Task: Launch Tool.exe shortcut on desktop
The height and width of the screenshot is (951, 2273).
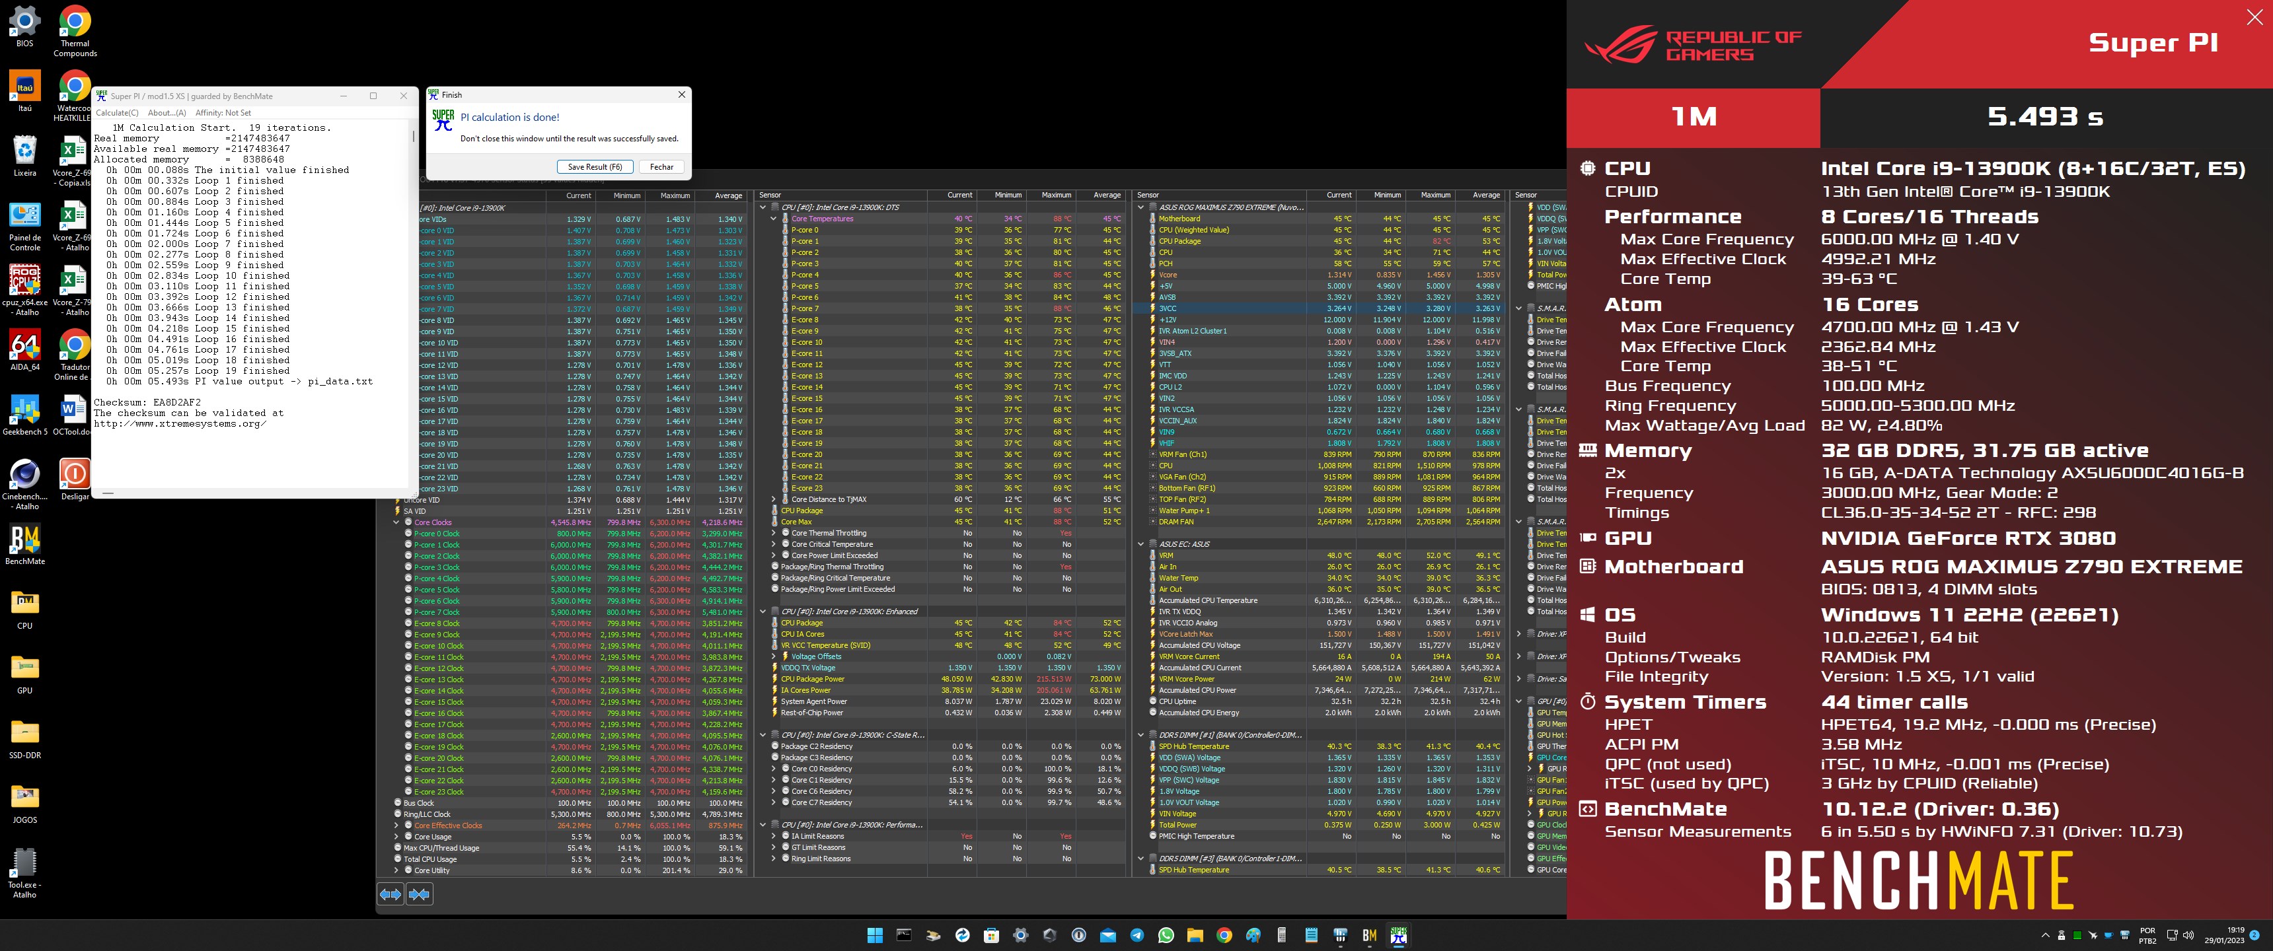Action: click(24, 872)
